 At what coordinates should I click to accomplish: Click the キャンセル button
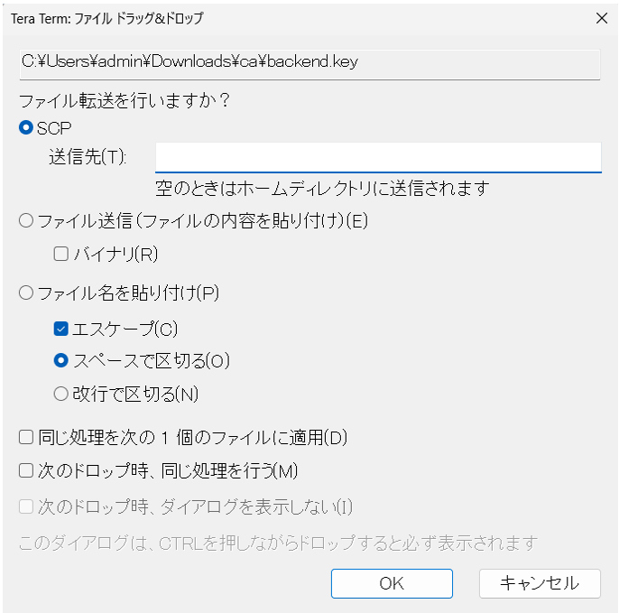tap(540, 582)
